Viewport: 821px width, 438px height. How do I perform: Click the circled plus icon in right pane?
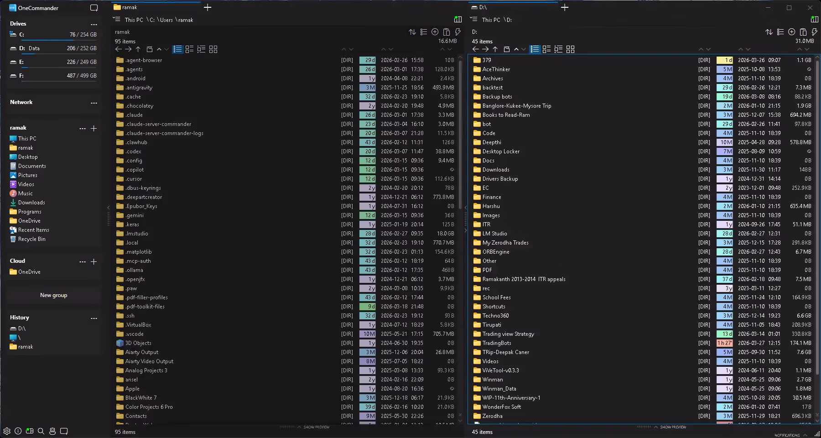pos(792,32)
